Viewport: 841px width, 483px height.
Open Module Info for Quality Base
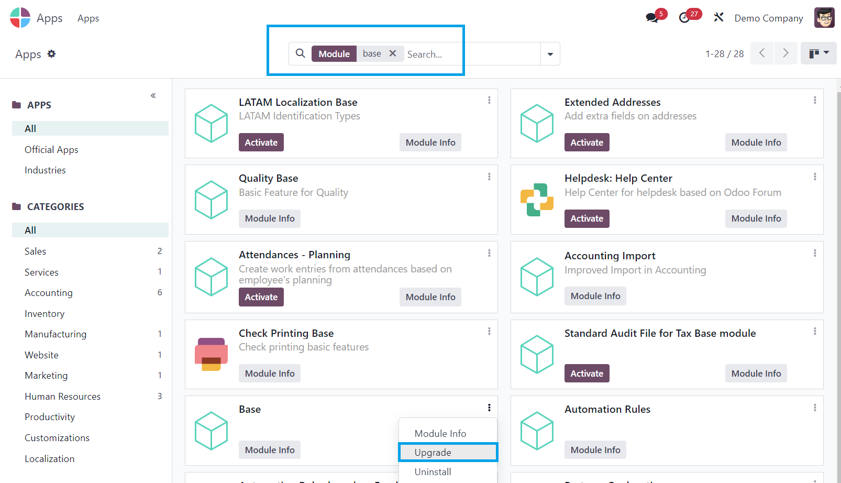270,218
